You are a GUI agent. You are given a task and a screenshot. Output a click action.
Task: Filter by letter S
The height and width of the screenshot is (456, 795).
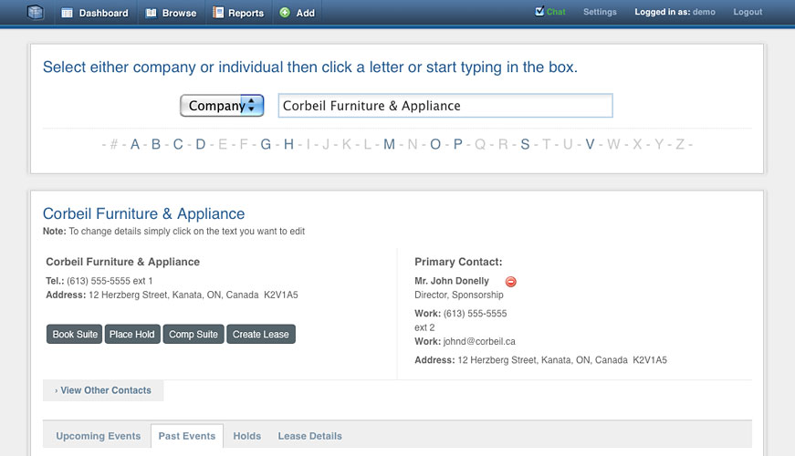coord(525,144)
